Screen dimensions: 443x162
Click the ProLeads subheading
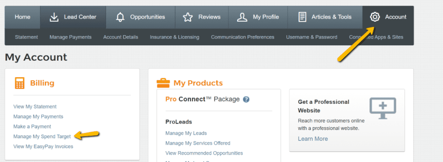click(179, 122)
